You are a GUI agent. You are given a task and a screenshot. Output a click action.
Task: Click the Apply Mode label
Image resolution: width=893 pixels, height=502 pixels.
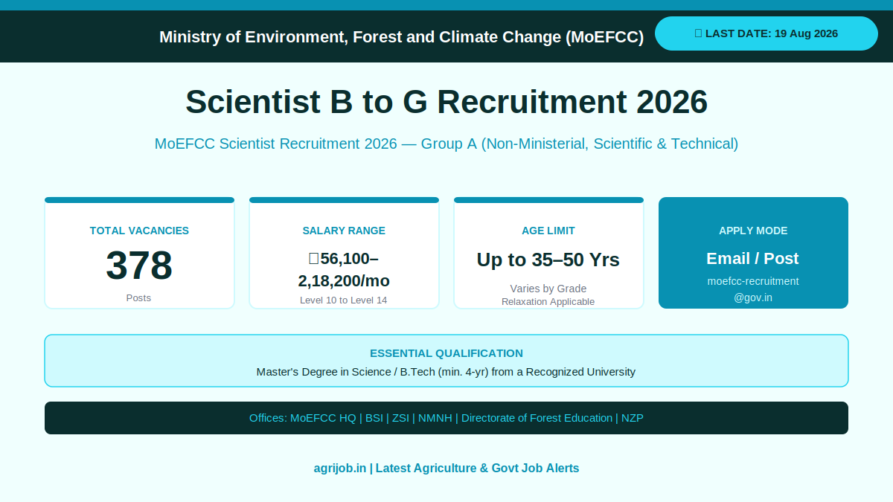point(753,231)
